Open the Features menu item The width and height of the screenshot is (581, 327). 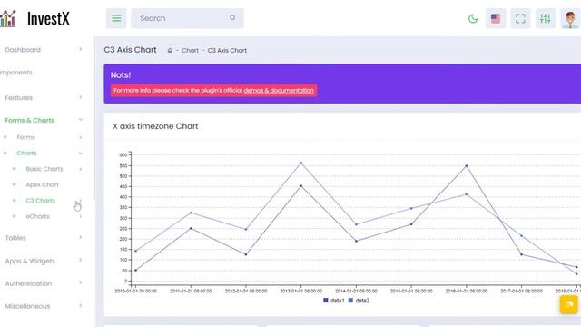[18, 98]
